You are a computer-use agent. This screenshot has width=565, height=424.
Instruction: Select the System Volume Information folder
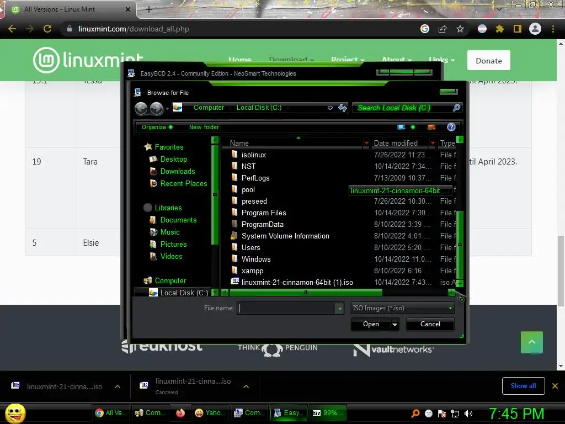pyautogui.click(x=285, y=236)
